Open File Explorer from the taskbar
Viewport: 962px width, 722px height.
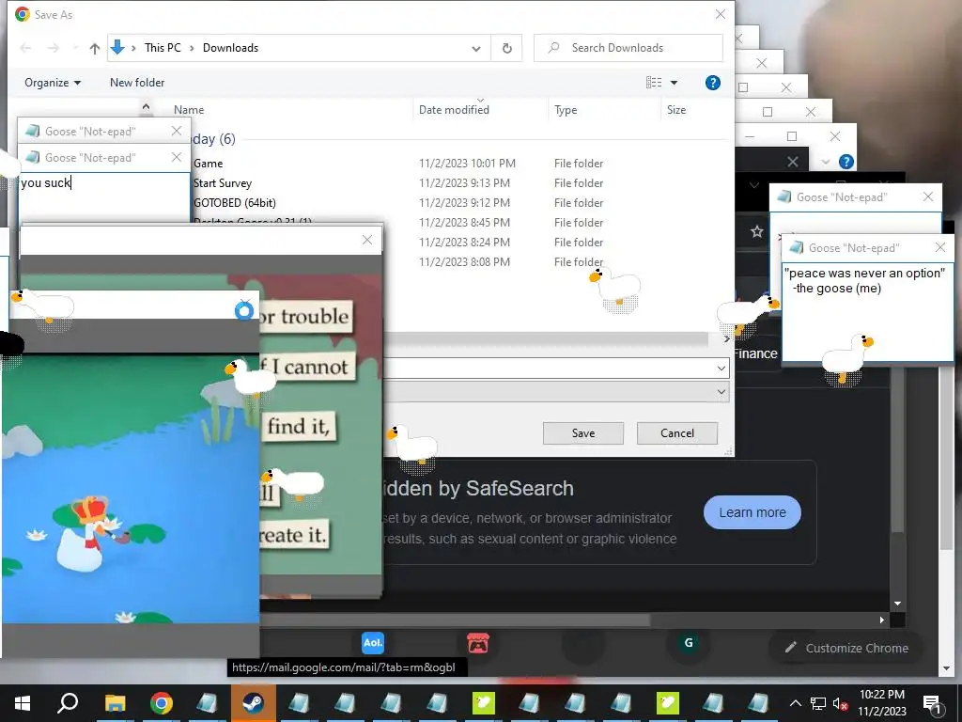click(115, 703)
